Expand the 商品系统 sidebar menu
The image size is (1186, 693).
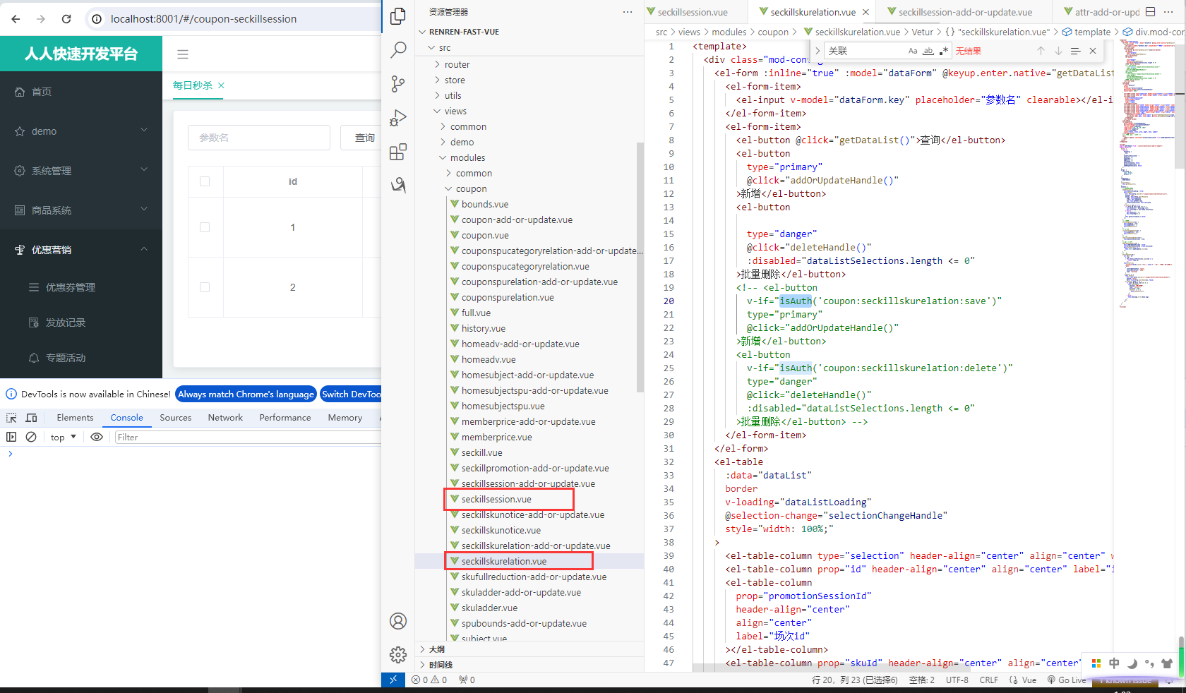pos(81,210)
